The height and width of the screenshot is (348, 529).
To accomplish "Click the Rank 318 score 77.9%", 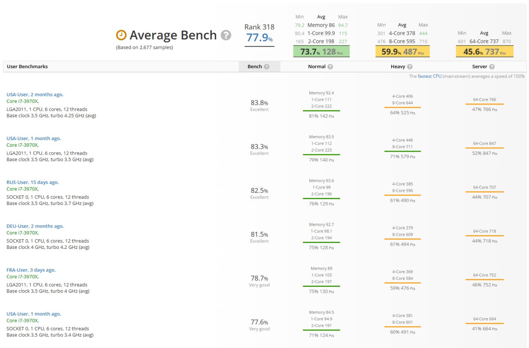I will tap(259, 38).
